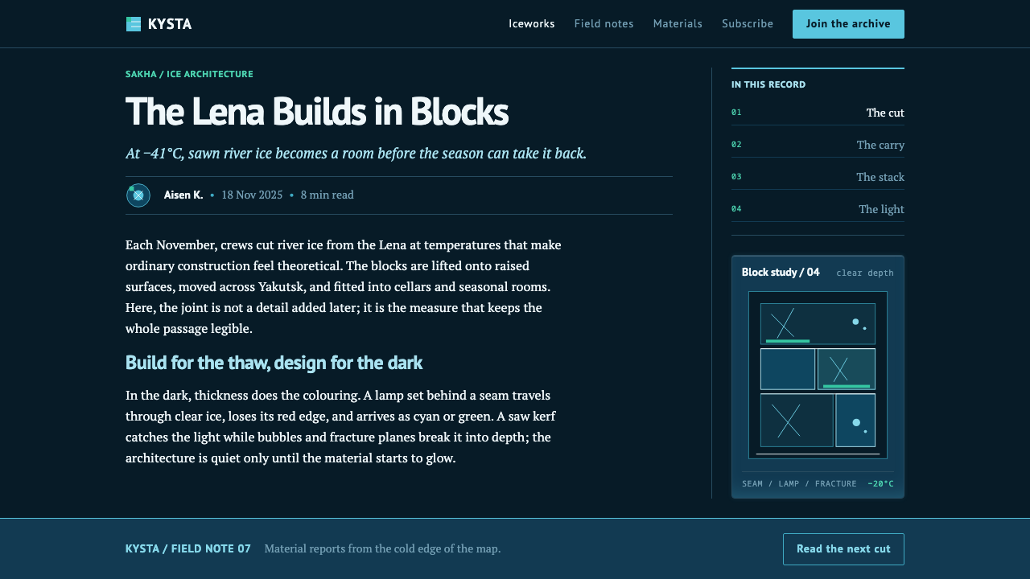Go to Field notes in navigation

[604, 24]
